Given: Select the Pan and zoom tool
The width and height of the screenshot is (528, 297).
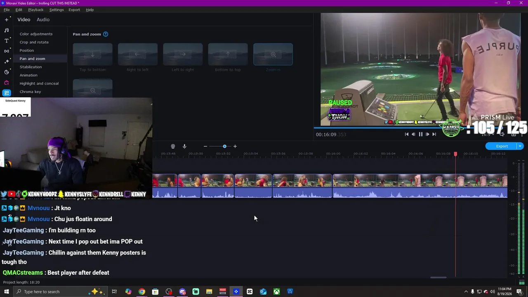Looking at the screenshot, I should click(x=32, y=59).
